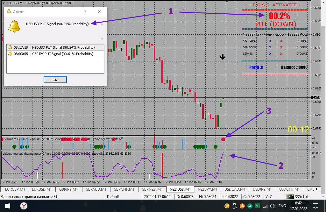Image resolution: width=326 pixels, height=212 pixels.
Task: Switch to the EURUSD,M1 chart tab
Action: pyautogui.click(x=42, y=189)
